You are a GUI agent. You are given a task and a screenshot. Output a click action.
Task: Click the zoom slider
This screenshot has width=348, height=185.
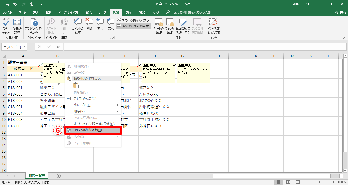[320, 182]
